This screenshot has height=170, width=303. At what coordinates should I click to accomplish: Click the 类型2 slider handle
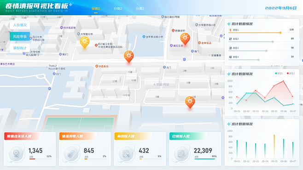[x=273, y=42]
